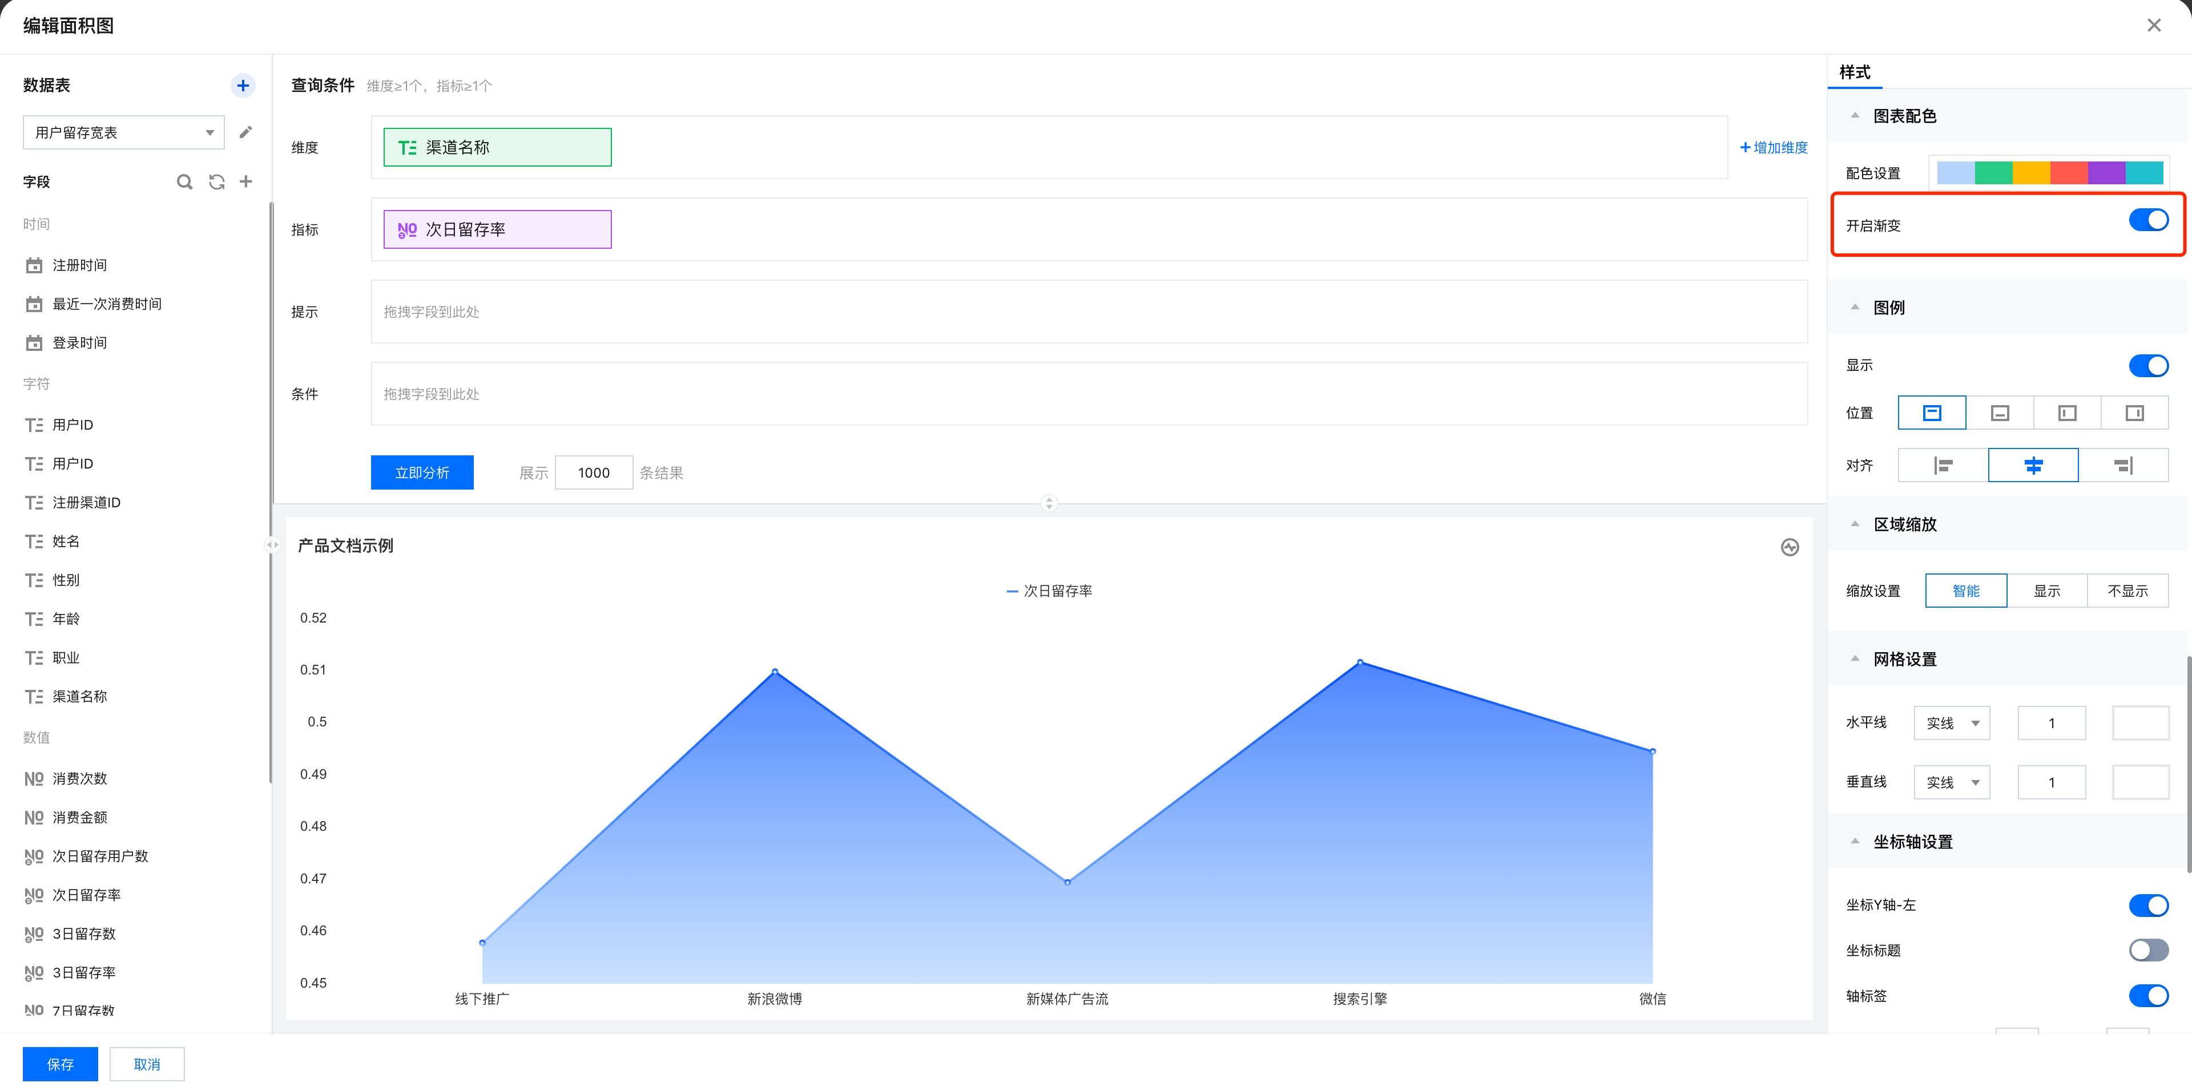
Task: Click the result count input showing 1000
Action: pyautogui.click(x=593, y=473)
